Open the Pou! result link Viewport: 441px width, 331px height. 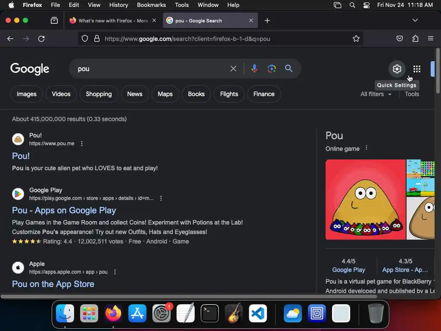tap(21, 156)
